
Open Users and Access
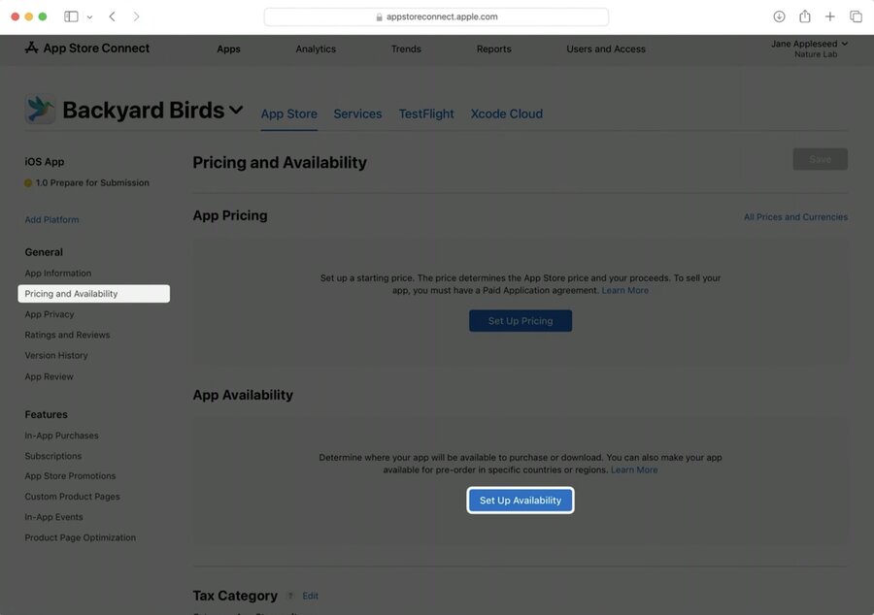tap(605, 49)
